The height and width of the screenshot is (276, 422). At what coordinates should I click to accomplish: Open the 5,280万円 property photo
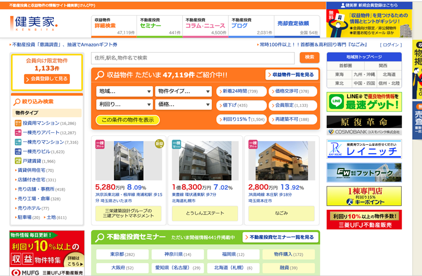(129, 160)
